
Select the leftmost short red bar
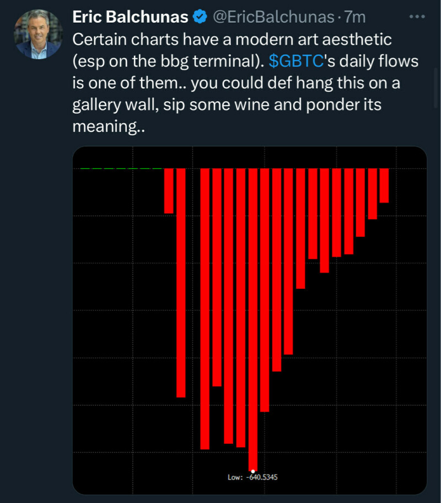point(169,190)
